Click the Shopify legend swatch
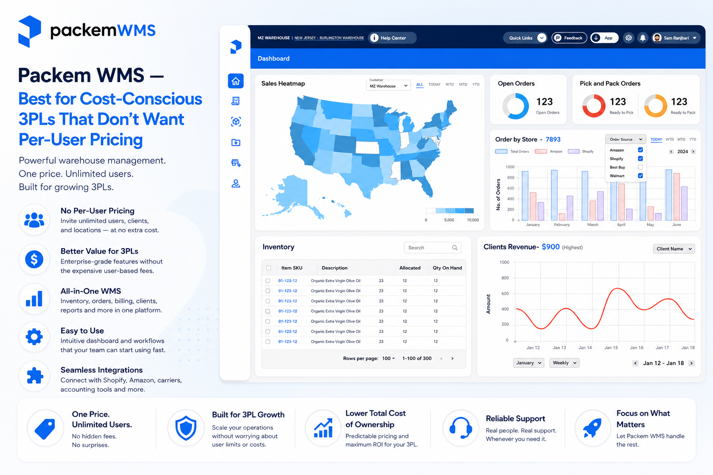Image resolution: width=713 pixels, height=475 pixels. click(574, 151)
